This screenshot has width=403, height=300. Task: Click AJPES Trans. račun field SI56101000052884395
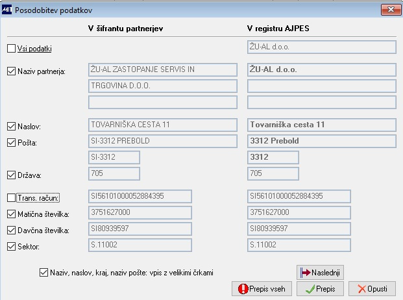[x=299, y=196]
